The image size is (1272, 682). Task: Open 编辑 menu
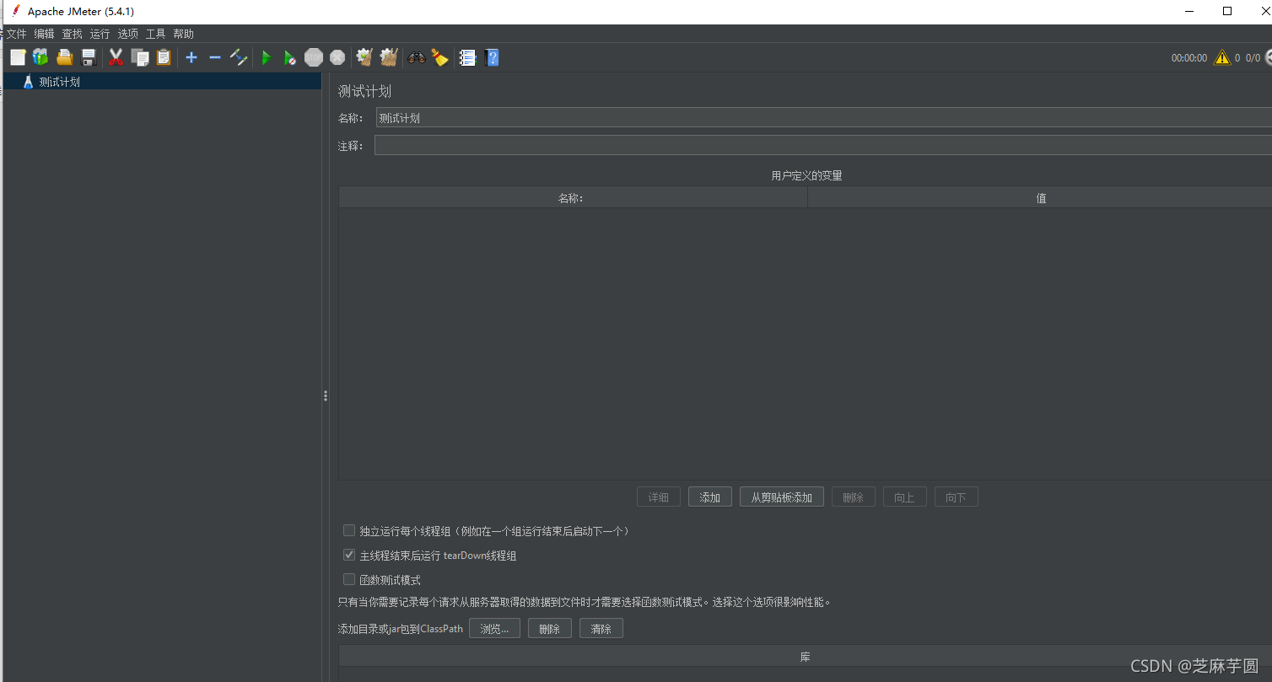pyautogui.click(x=44, y=34)
